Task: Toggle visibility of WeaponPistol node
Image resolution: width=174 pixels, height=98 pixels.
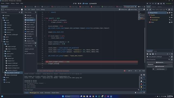Action: 172,13
